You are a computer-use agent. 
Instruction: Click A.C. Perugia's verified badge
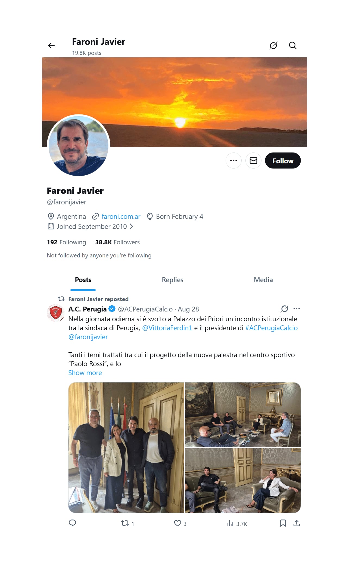(112, 309)
